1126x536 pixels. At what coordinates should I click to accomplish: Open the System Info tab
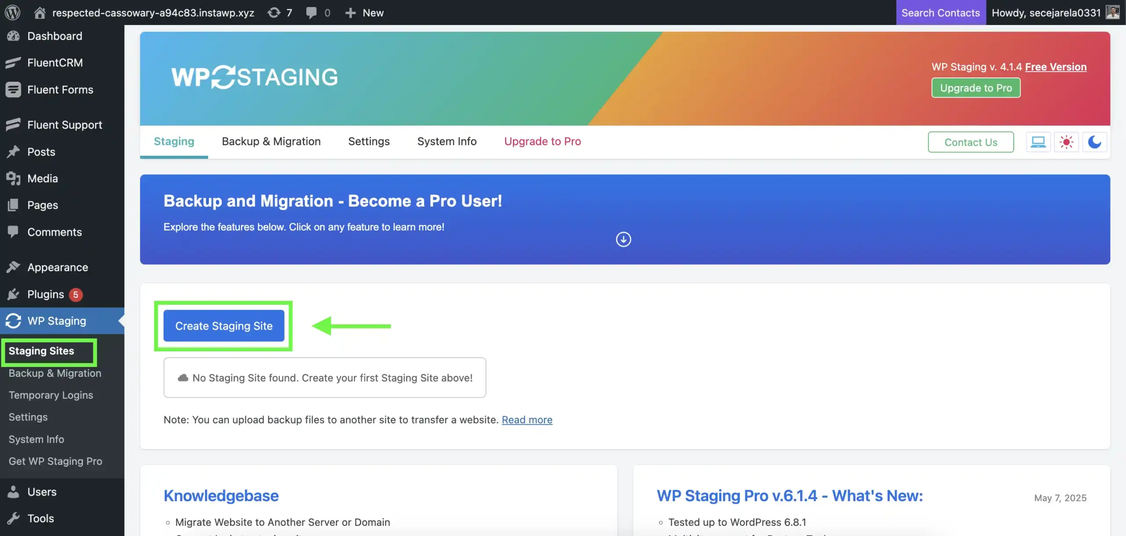coord(447,141)
